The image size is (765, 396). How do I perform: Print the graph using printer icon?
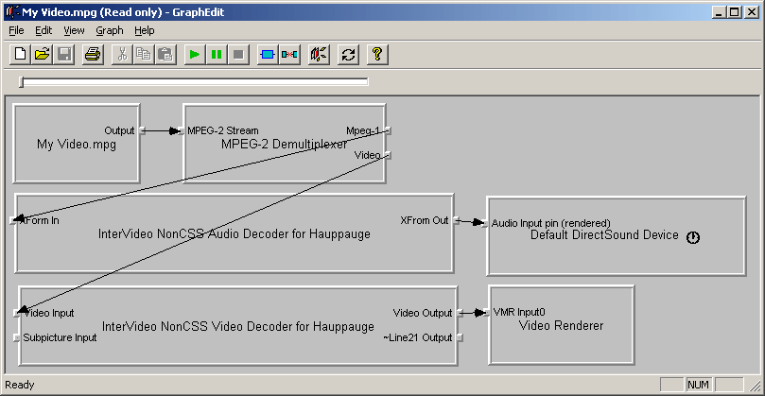[x=93, y=54]
